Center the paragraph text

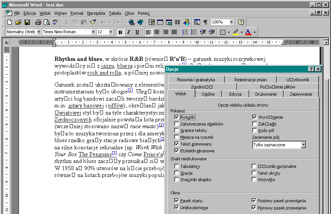click(157, 32)
